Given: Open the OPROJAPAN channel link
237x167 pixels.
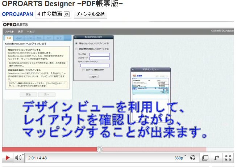Looking at the screenshot, I should [x=17, y=14].
